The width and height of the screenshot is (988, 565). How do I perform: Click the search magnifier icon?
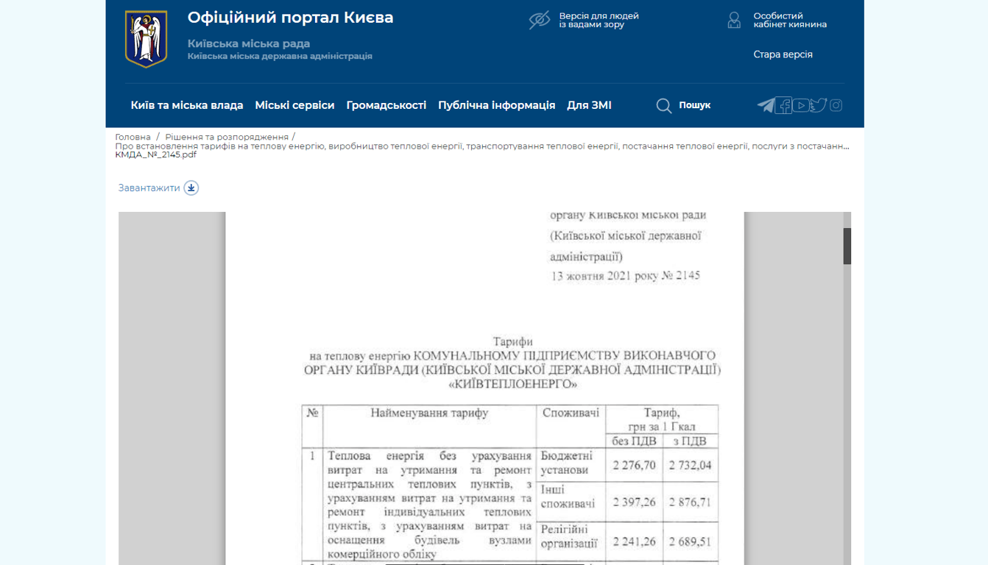coord(664,106)
